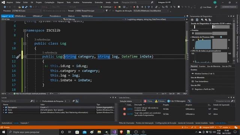The width and height of the screenshot is (240, 135).
Task: Click the Windows Start button
Action: point(3,132)
